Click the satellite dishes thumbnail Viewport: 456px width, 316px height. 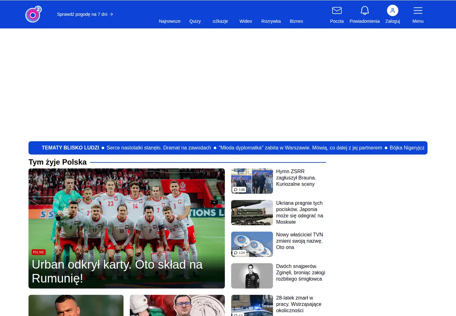(252, 244)
